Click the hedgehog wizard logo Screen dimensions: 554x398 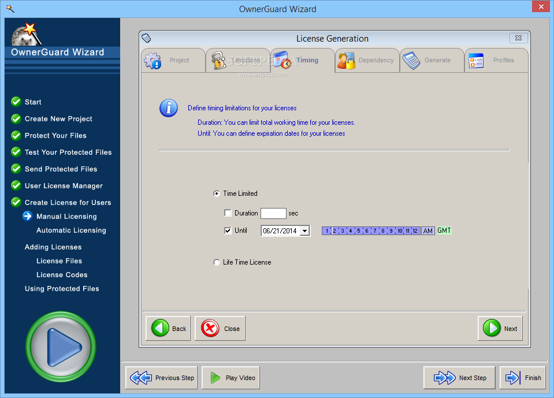[27, 34]
